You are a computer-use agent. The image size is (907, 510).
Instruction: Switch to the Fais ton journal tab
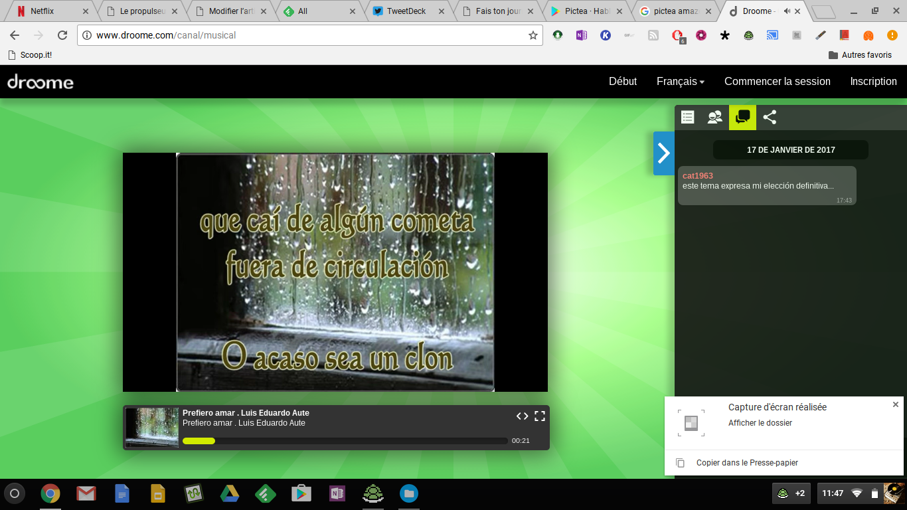[x=498, y=11]
